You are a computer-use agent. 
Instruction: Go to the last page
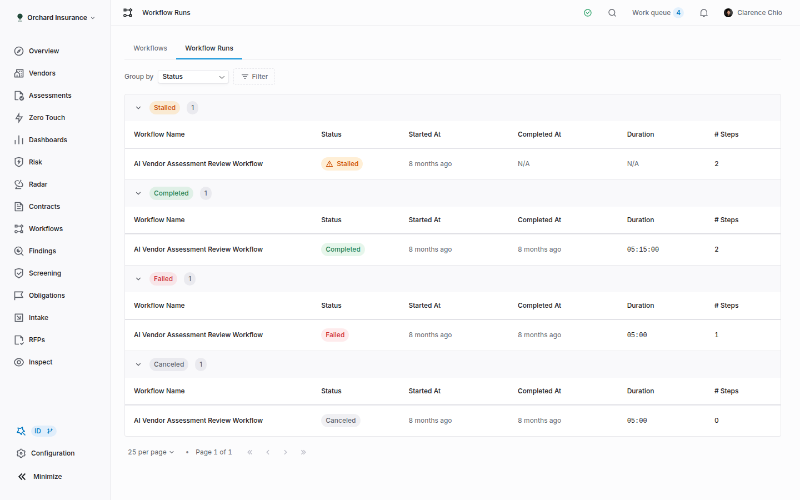303,452
